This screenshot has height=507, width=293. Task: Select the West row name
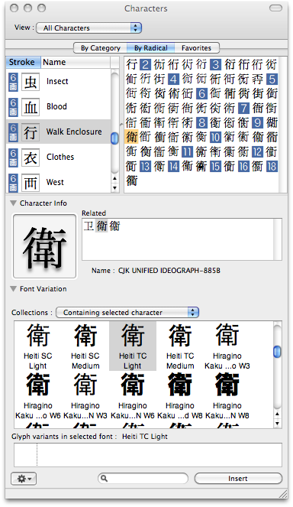pyautogui.click(x=55, y=182)
